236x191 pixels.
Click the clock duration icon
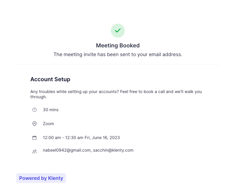(35, 110)
